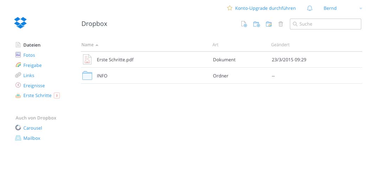Viewport: 375px width, 192px height.
Task: Sort by Art column
Action: 215,45
